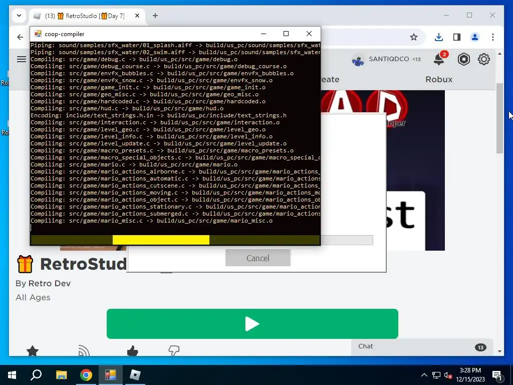
Task: Open Roblox hamburger navigation menu
Action: click(22, 59)
